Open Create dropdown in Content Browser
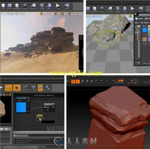 tap(140, 19)
